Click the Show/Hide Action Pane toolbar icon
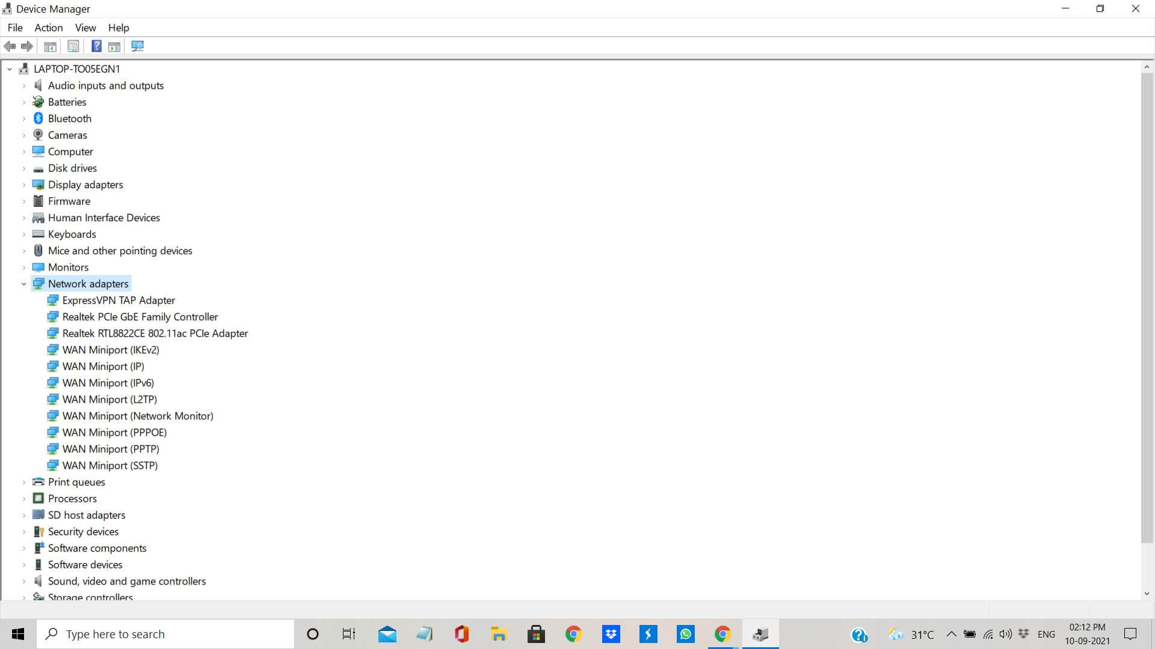1155x649 pixels. click(114, 46)
